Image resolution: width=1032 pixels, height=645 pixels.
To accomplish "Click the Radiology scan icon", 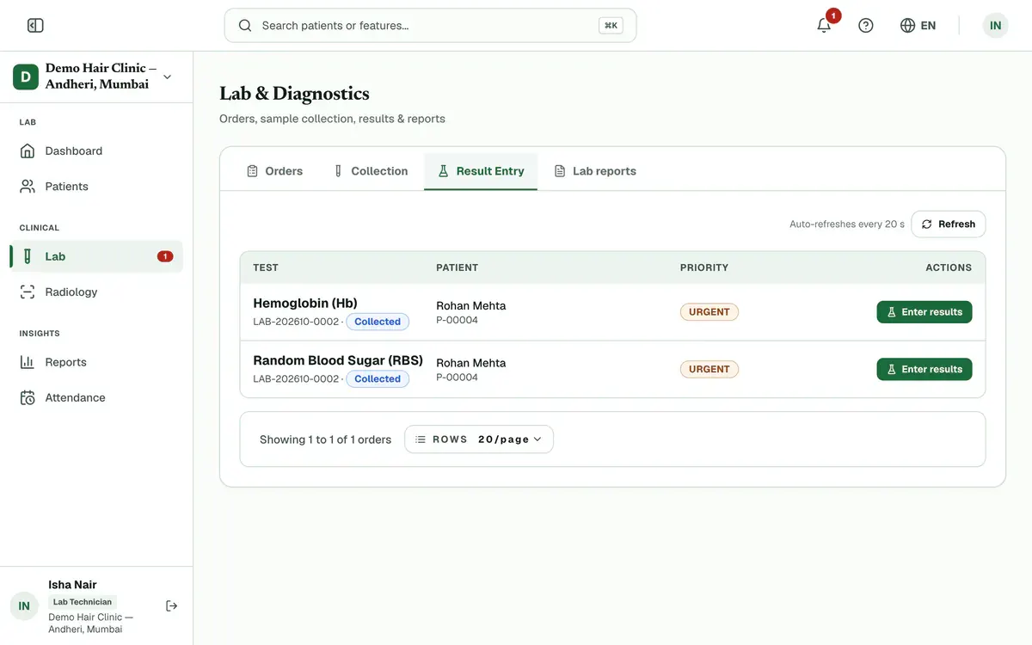I will [28, 292].
